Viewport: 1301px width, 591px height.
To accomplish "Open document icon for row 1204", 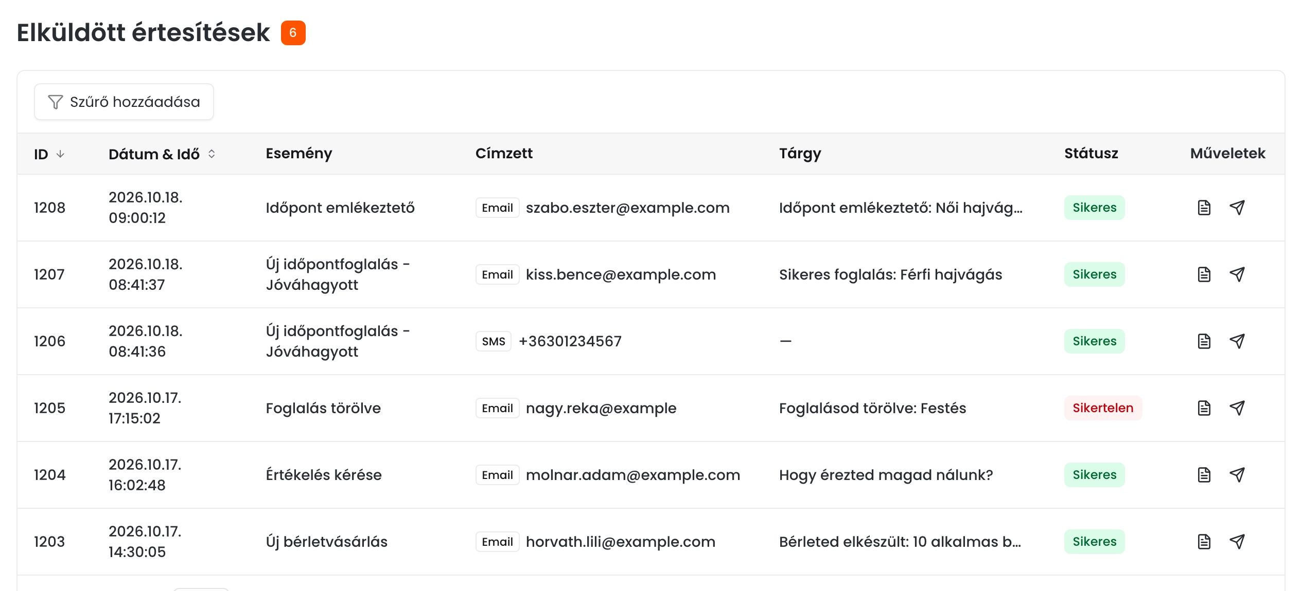I will 1204,475.
